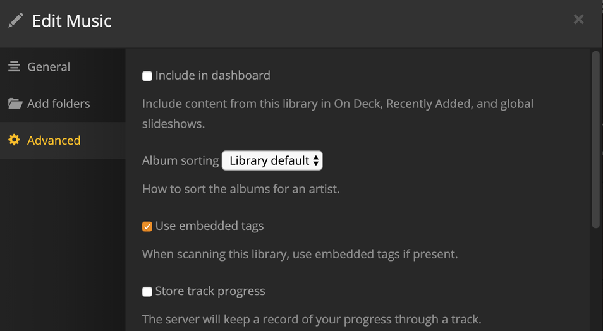Open the Add folders tab

pos(58,103)
